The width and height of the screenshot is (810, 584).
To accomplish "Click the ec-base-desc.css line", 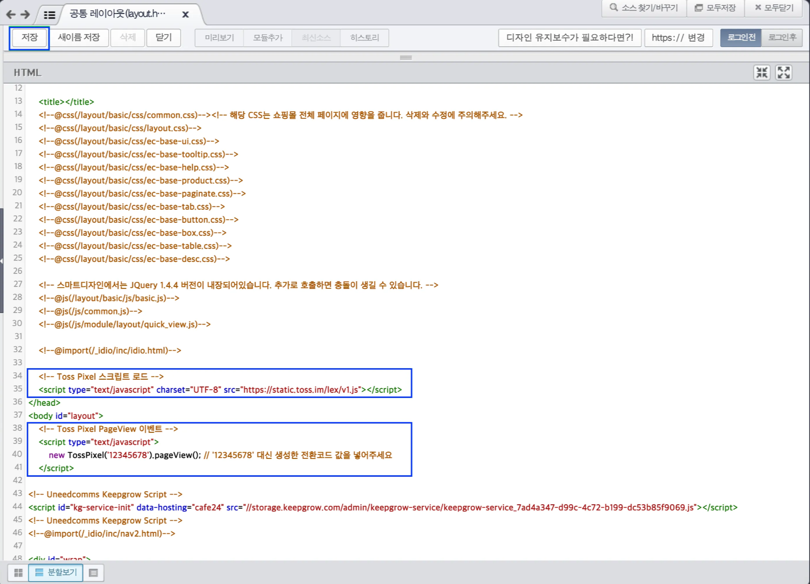I will 134,259.
